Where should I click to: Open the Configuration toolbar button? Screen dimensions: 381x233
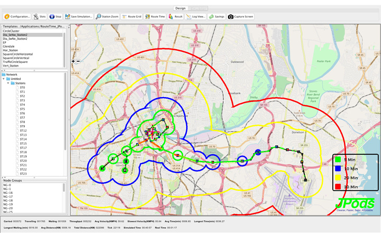[17, 16]
